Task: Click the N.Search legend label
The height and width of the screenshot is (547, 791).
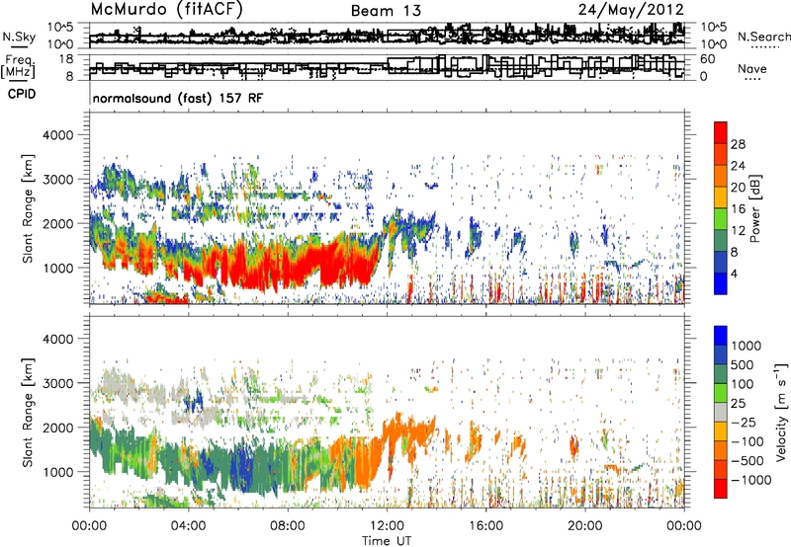Action: pyautogui.click(x=763, y=37)
